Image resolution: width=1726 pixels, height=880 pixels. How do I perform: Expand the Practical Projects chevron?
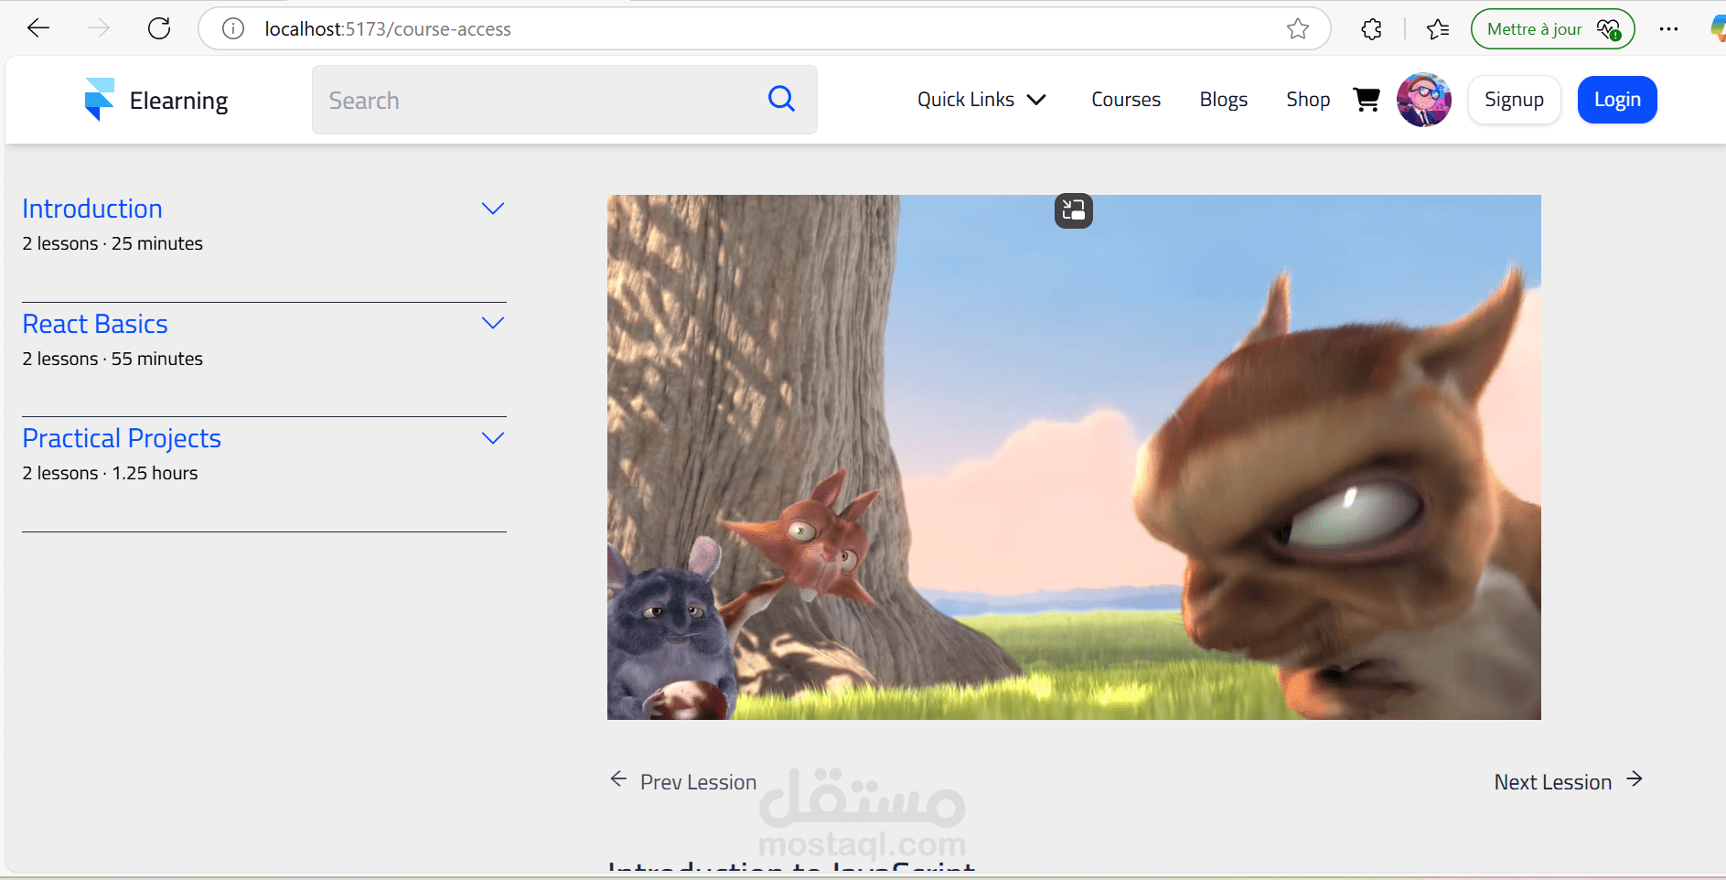493,438
